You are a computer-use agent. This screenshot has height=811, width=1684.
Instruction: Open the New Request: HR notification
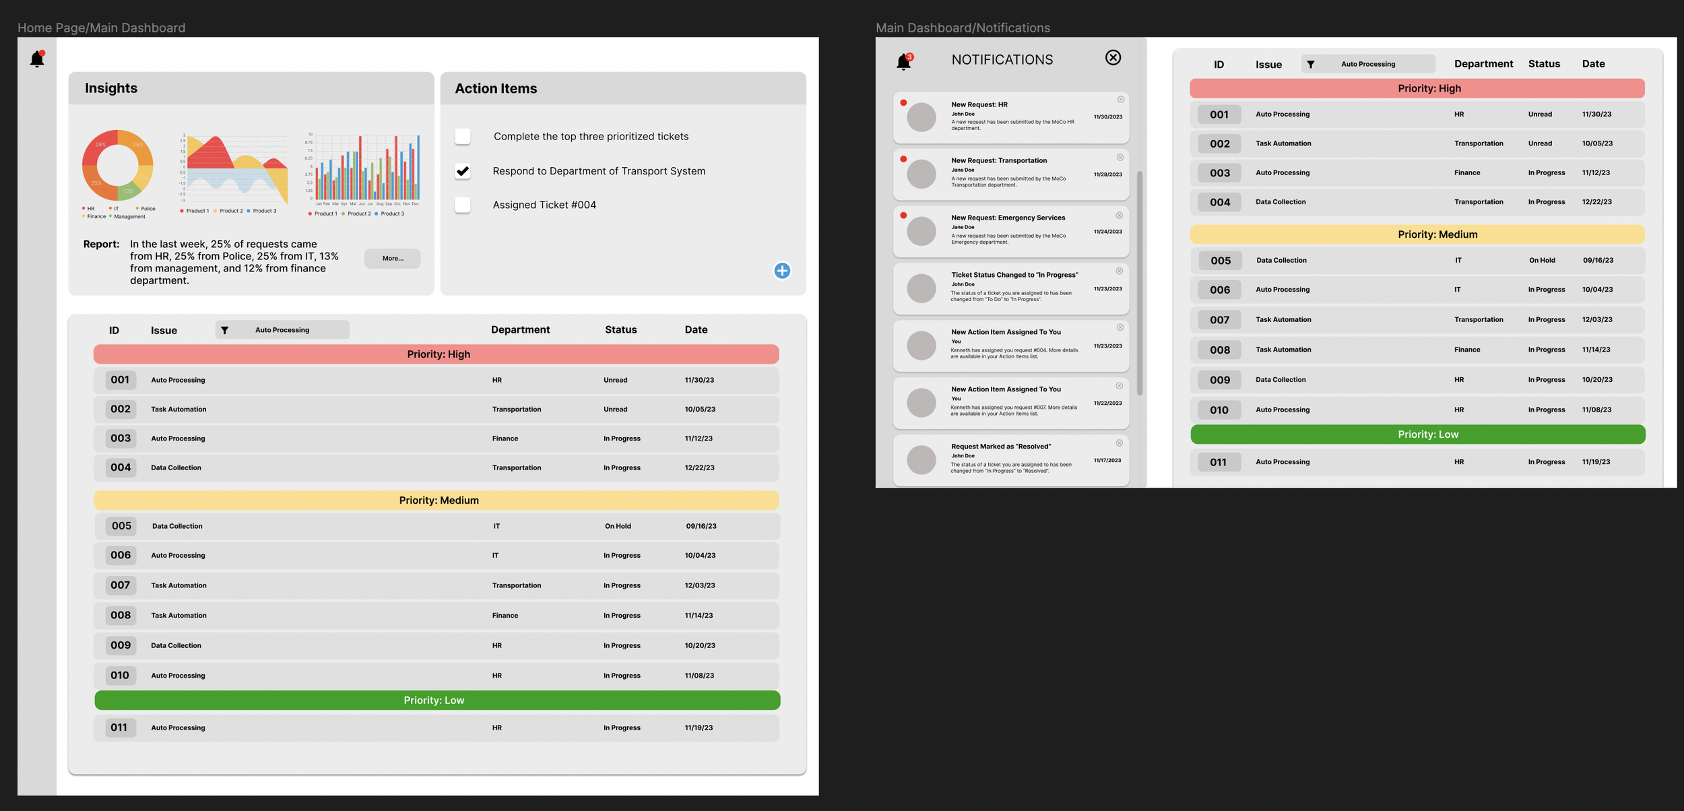pos(1010,117)
